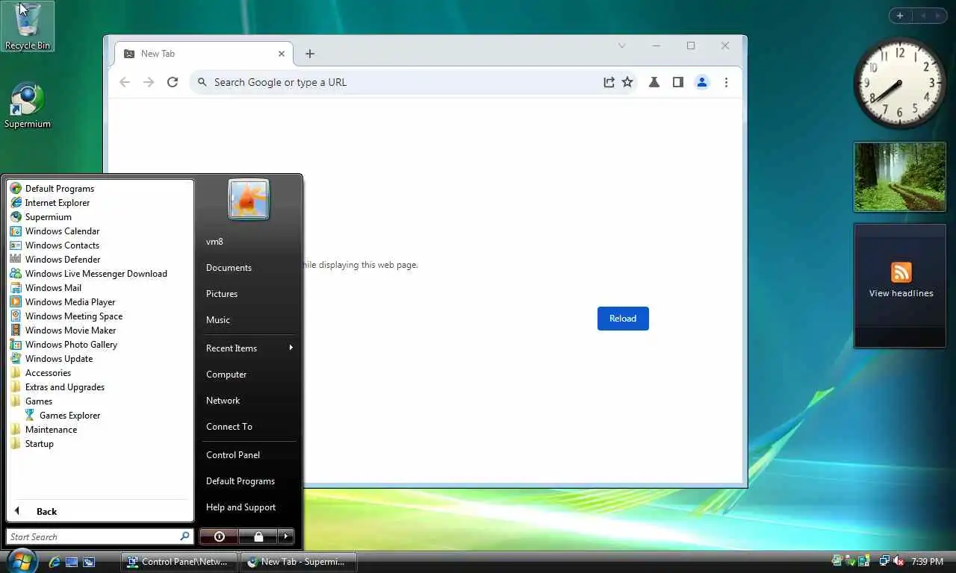956x573 pixels.
Task: Open Control Panel from the Start menu
Action: [233, 455]
